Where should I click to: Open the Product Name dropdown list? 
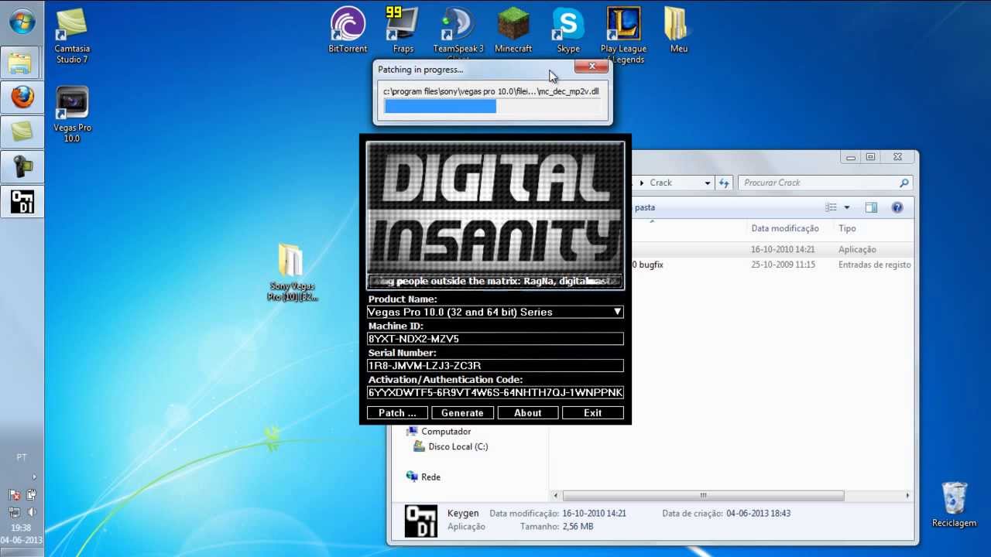coord(617,312)
